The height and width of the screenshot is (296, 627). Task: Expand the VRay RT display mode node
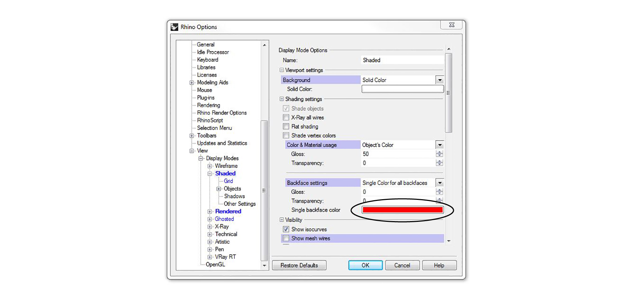[210, 257]
